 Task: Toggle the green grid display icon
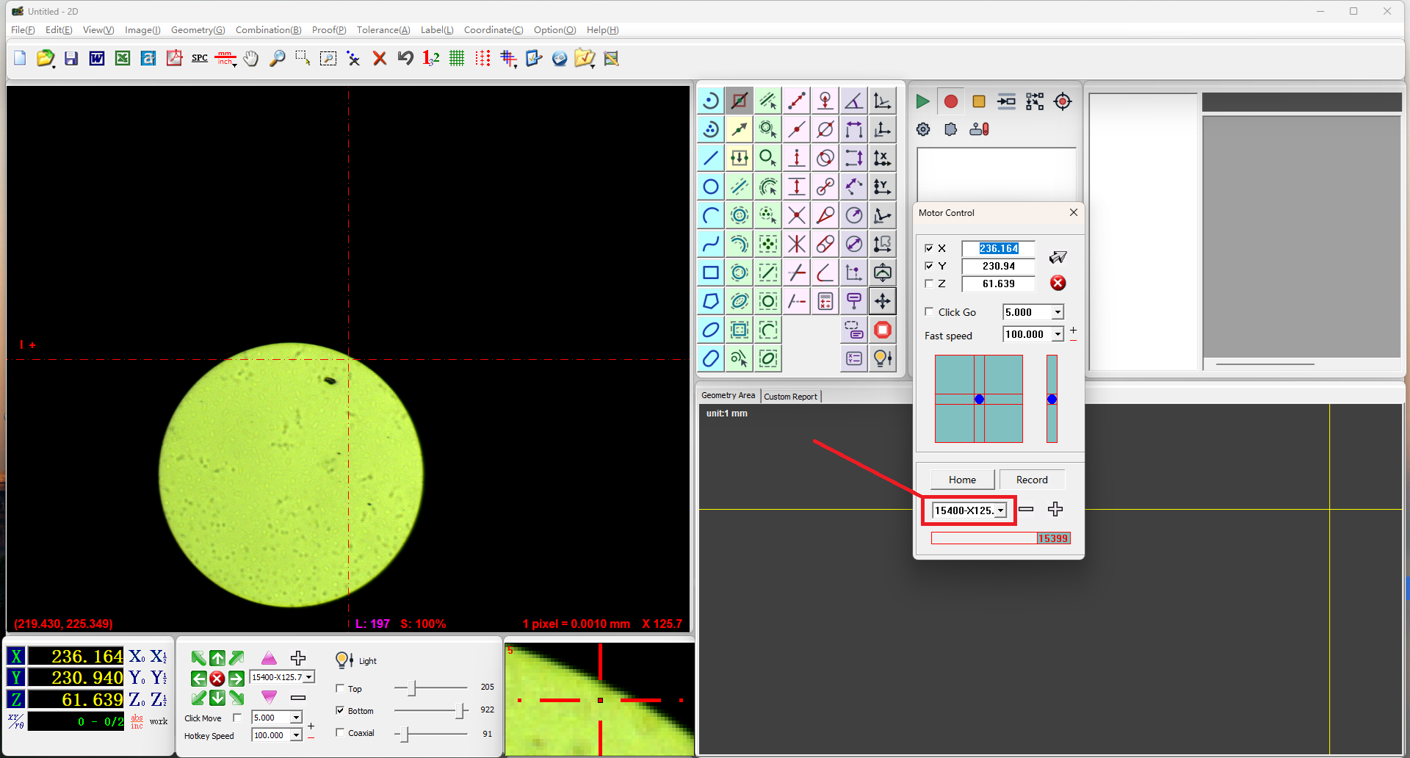tap(457, 59)
